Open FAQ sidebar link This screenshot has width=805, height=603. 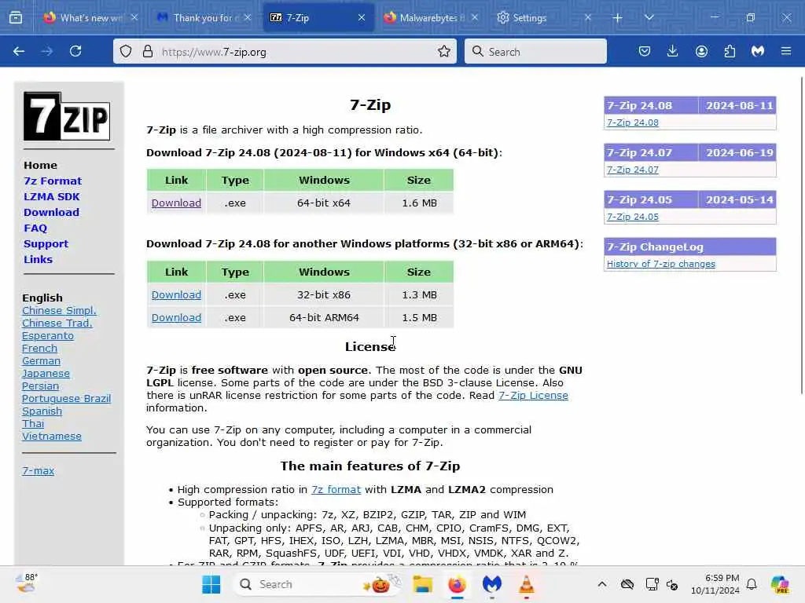point(35,228)
